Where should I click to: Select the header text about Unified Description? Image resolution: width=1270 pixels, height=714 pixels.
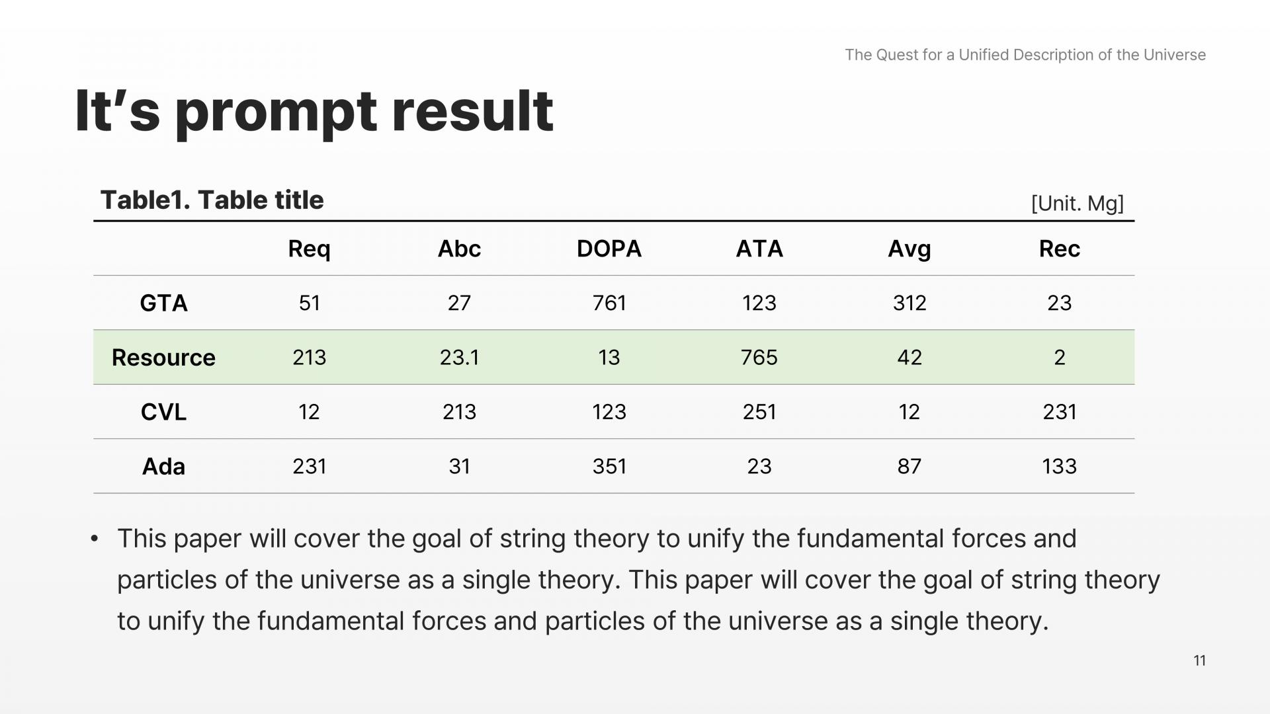point(1025,55)
